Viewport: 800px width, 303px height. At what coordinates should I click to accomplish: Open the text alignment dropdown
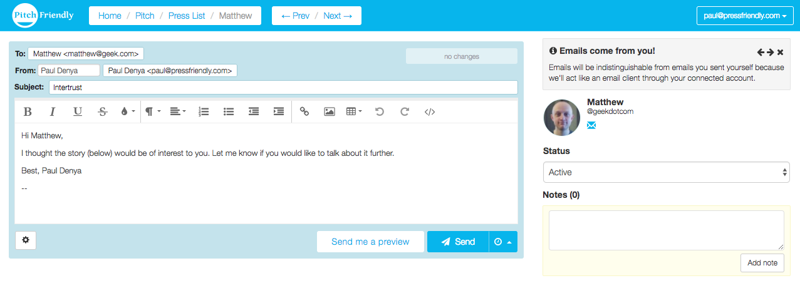(x=178, y=111)
